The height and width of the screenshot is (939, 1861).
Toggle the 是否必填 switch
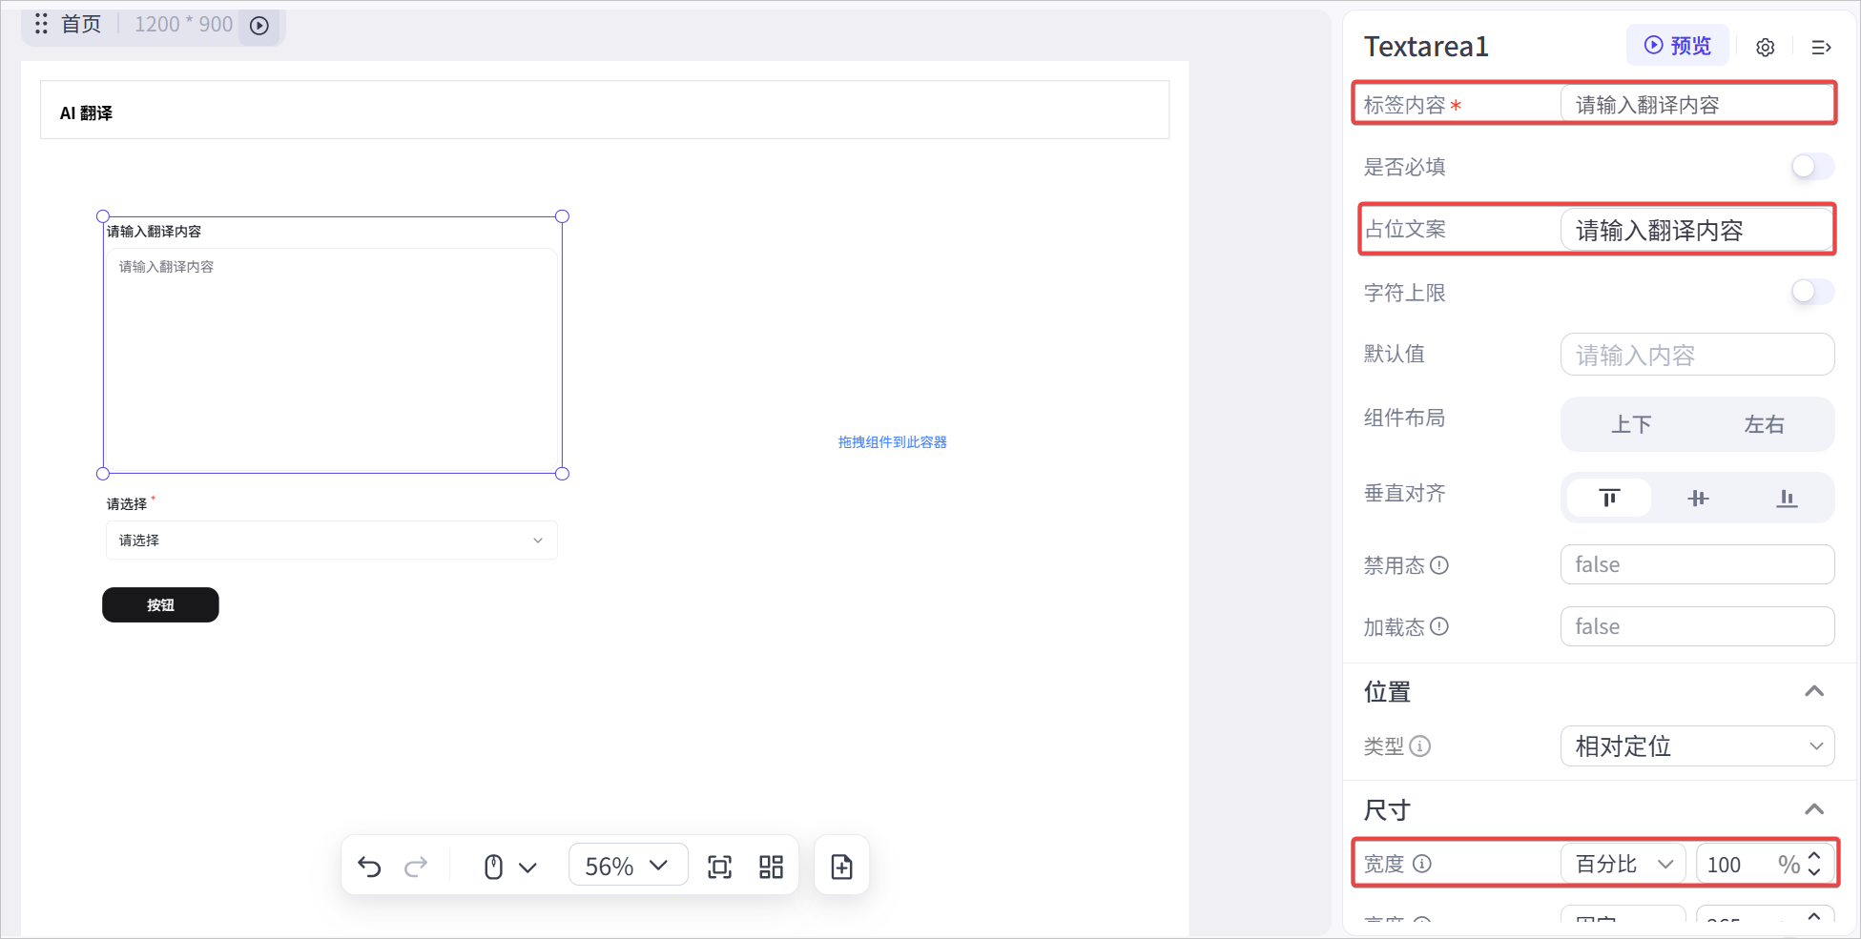[1812, 167]
